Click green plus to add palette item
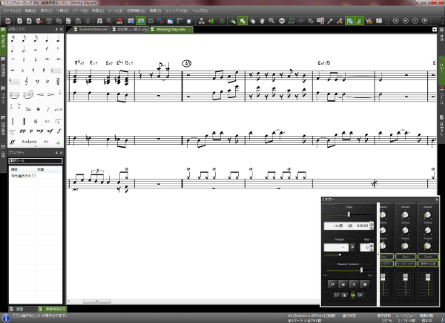The image size is (445, 323). pos(58,143)
